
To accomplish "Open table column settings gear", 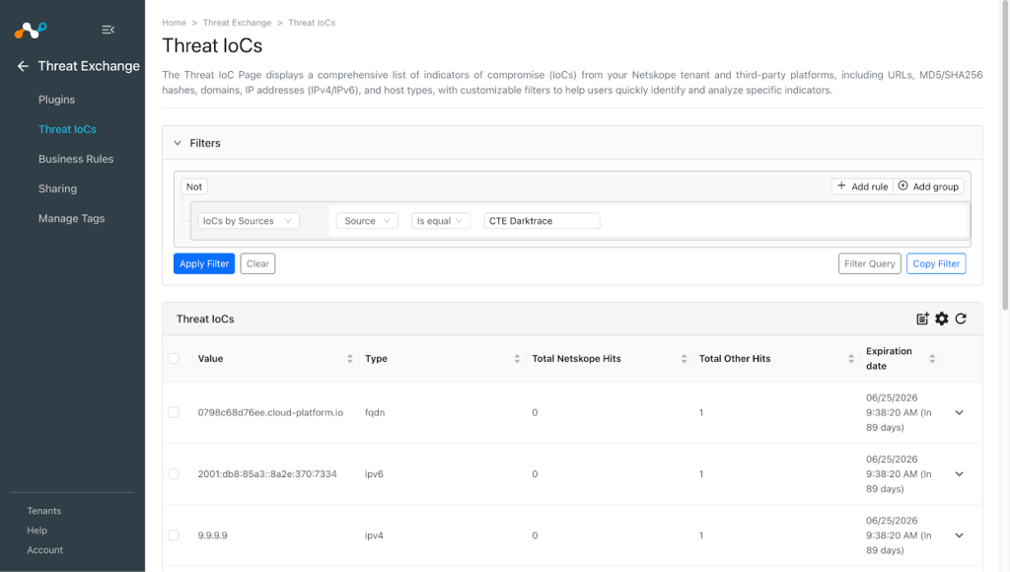I will point(942,319).
